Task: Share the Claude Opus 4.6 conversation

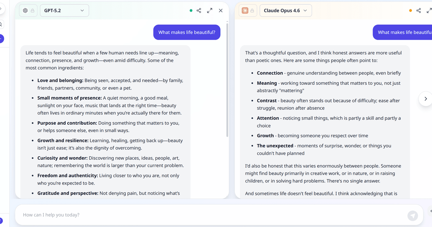Action: [x=418, y=11]
